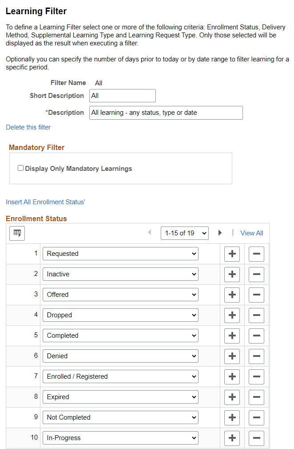
Task: Remove the Inactive status row
Action: pyautogui.click(x=256, y=274)
